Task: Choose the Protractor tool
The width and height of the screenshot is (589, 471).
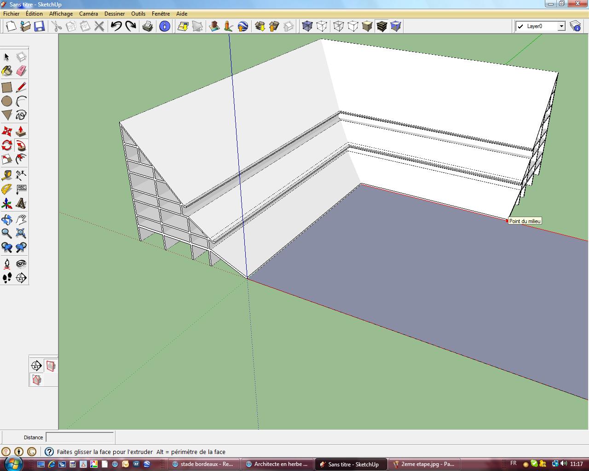Action: (7, 189)
